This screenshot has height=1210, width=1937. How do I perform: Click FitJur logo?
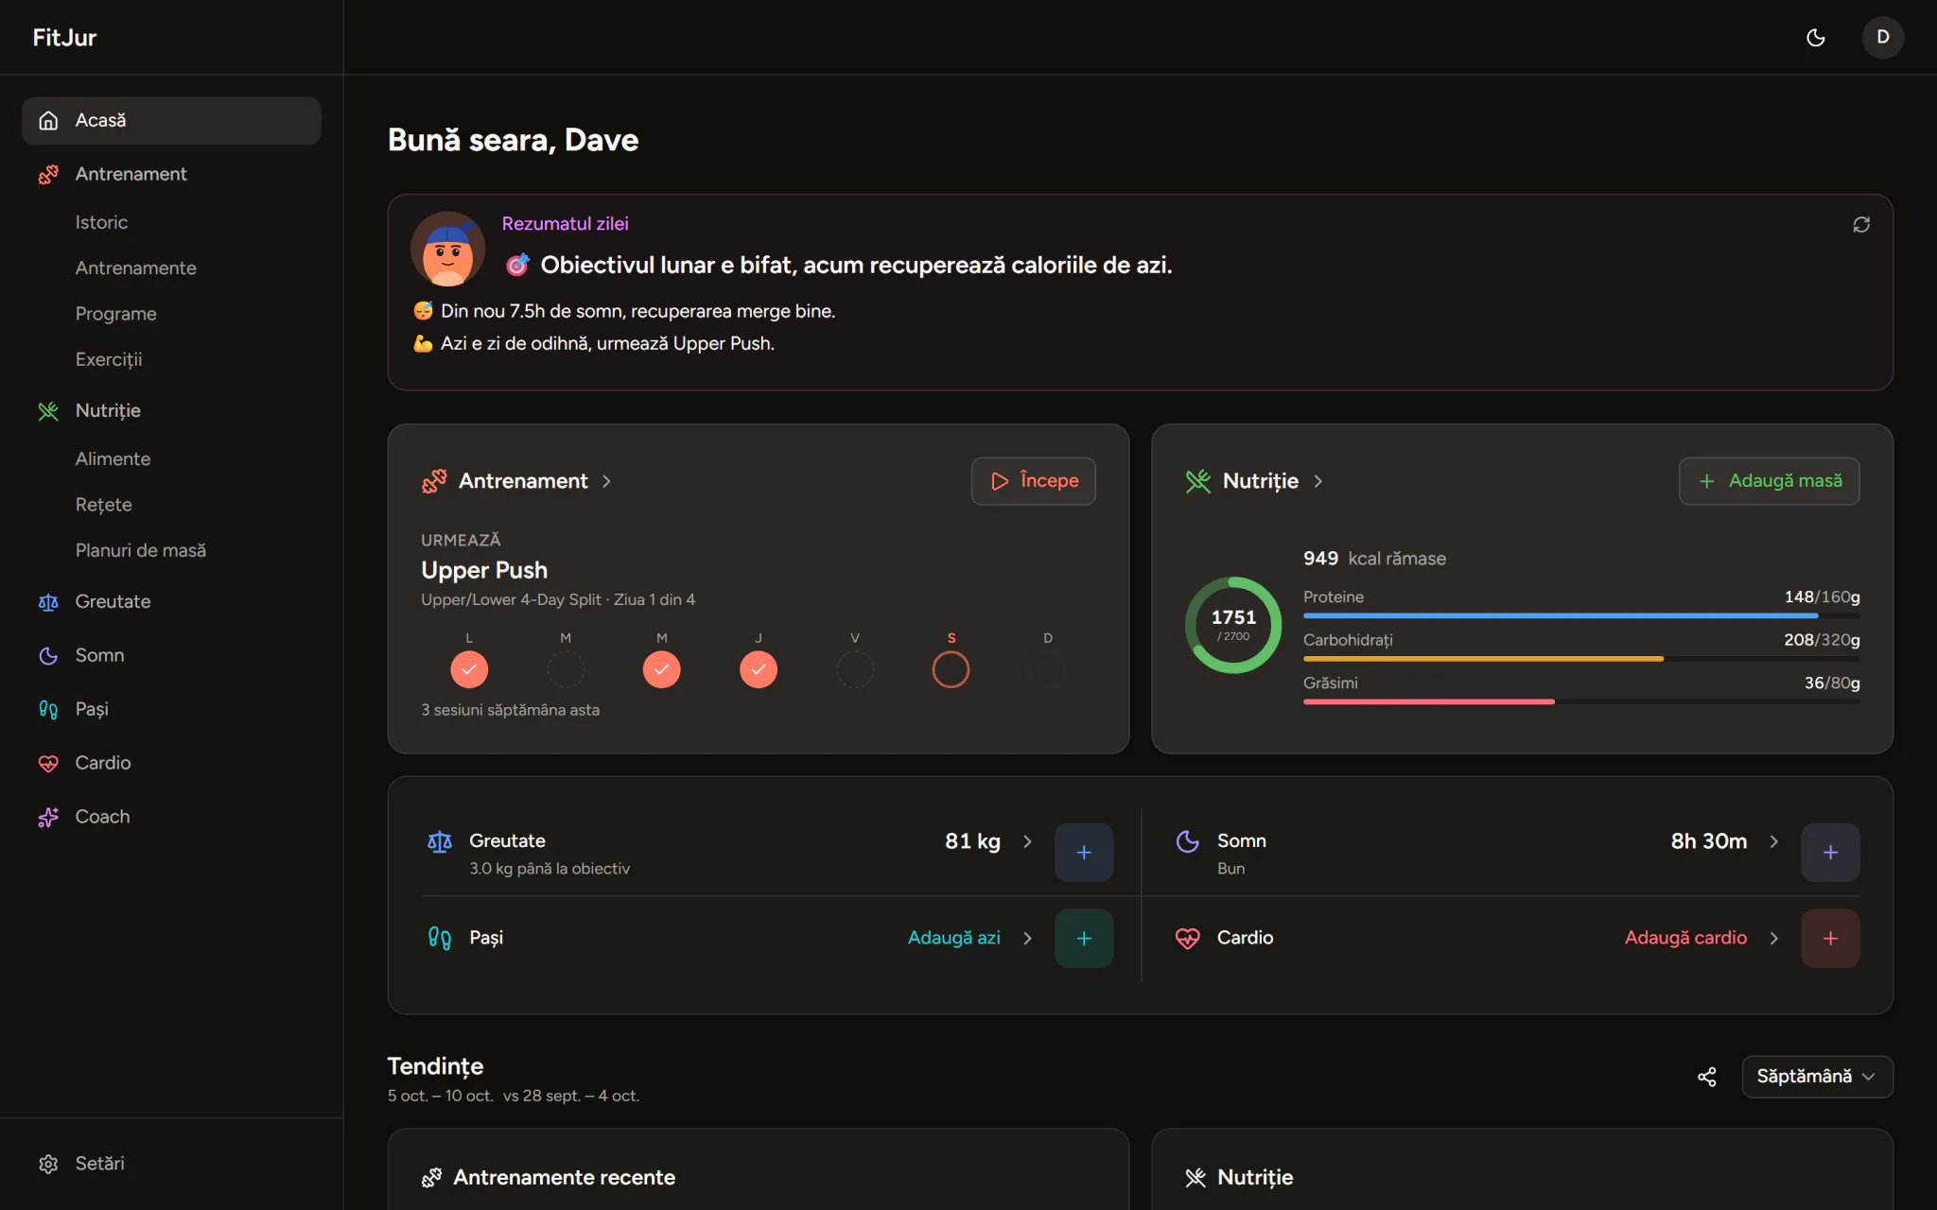(x=64, y=38)
